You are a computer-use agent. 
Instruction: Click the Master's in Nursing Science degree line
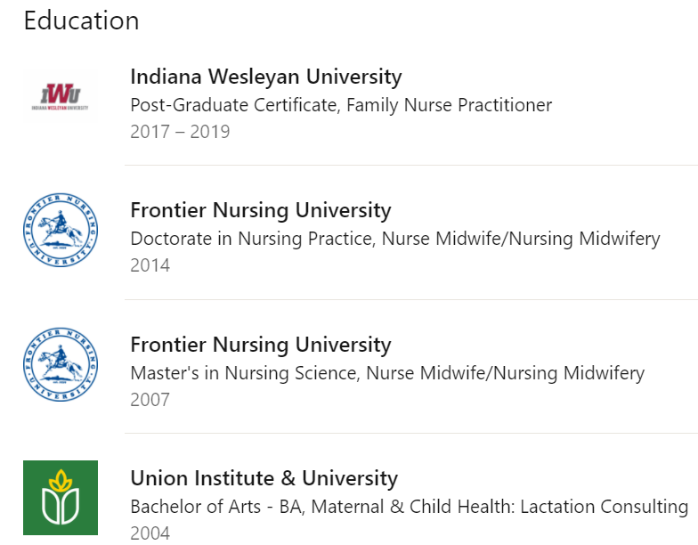click(387, 373)
